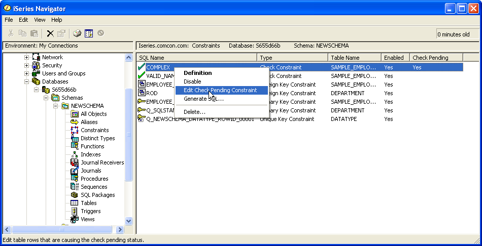Click the tree scroll down arrow
This screenshot has height=246, width=482.
click(x=128, y=221)
